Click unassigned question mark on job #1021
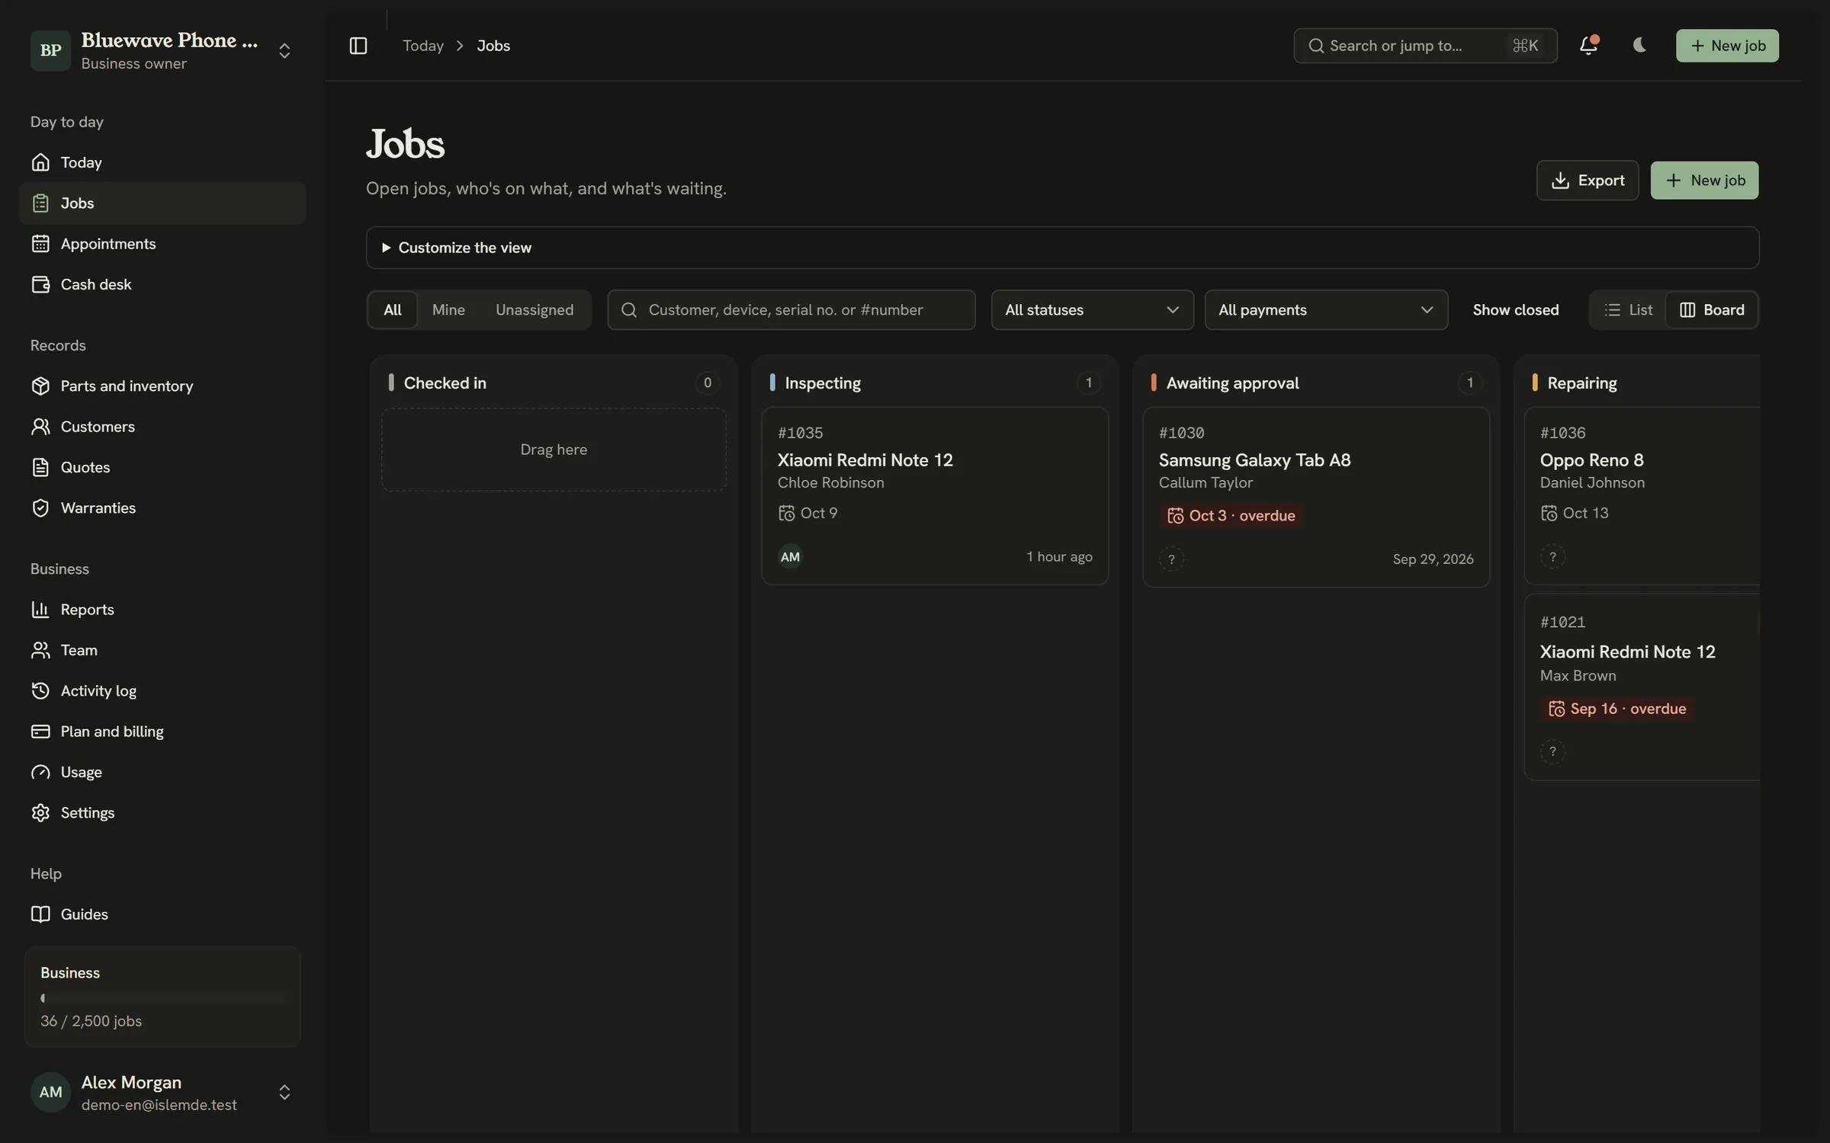The width and height of the screenshot is (1830, 1143). (1552, 752)
